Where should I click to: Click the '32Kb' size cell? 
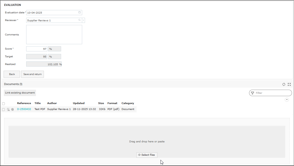pyautogui.click(x=102, y=109)
